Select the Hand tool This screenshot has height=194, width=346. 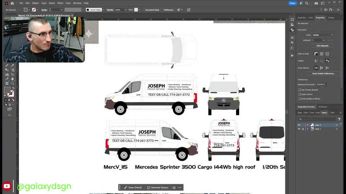[x=12, y=79]
